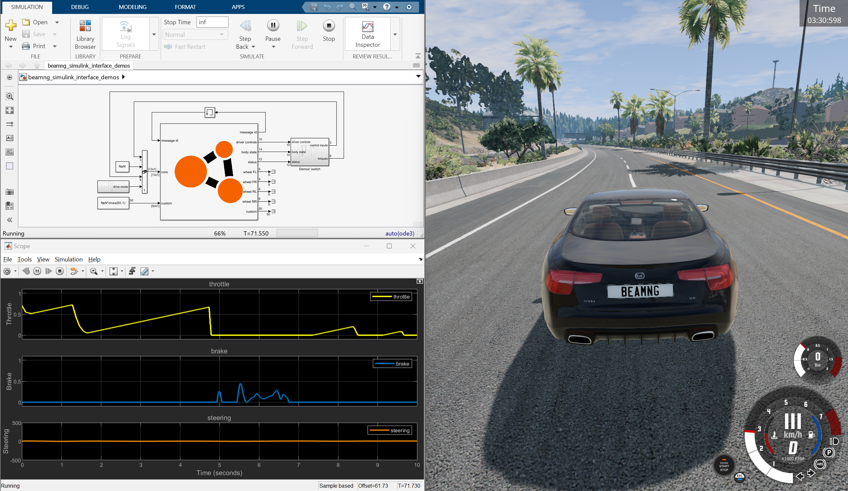Click the Print icon
Screen dimensions: 848x491
point(26,46)
